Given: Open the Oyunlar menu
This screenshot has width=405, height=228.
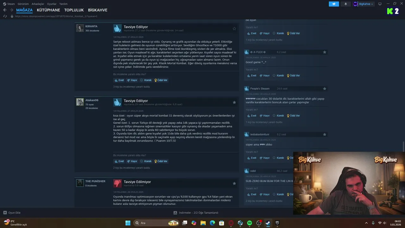Looking at the screenshot, I should [x=52, y=4].
